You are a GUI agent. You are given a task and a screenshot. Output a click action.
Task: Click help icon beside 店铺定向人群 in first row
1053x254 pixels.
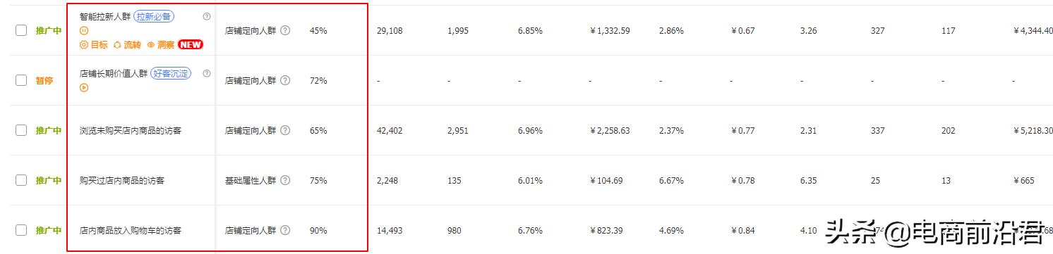285,30
